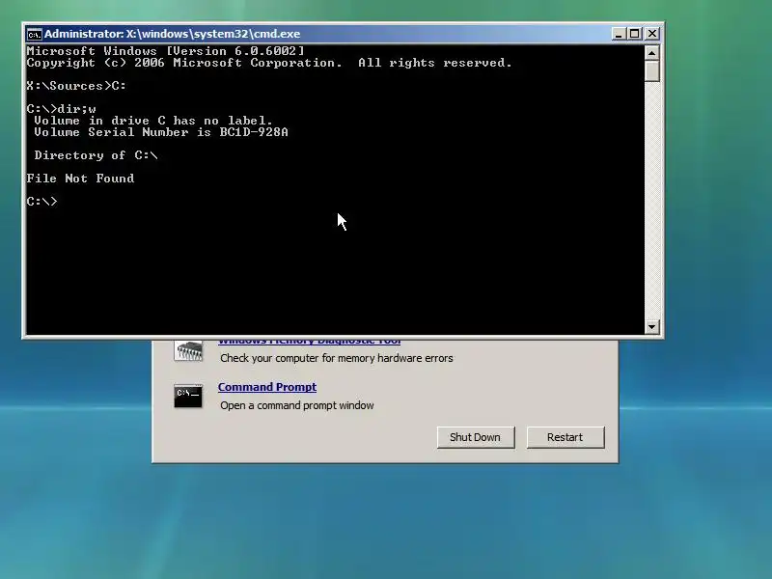Click the scroll up arrow in cmd window

pyautogui.click(x=652, y=52)
